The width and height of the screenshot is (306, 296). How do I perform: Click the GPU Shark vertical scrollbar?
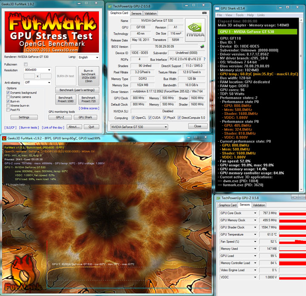coord(301,105)
